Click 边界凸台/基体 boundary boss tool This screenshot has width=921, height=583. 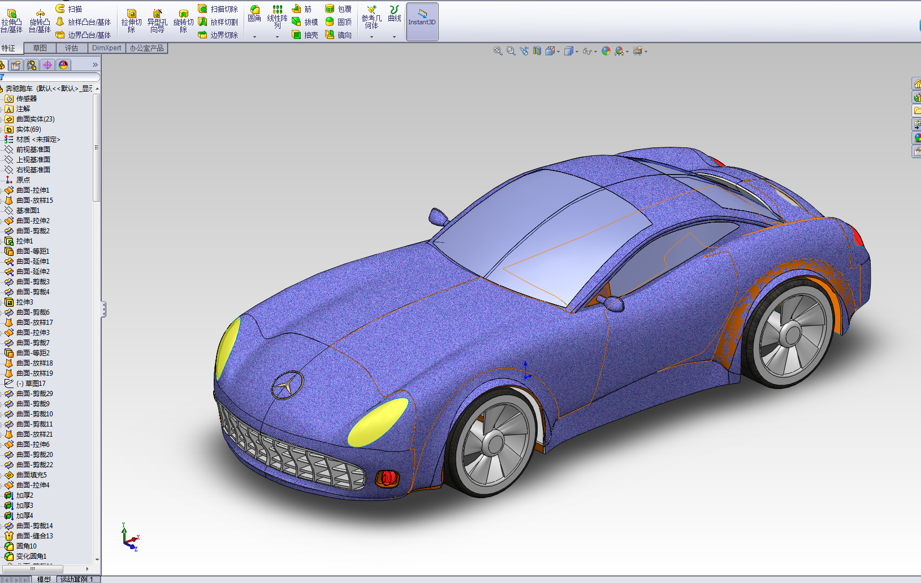coord(83,35)
